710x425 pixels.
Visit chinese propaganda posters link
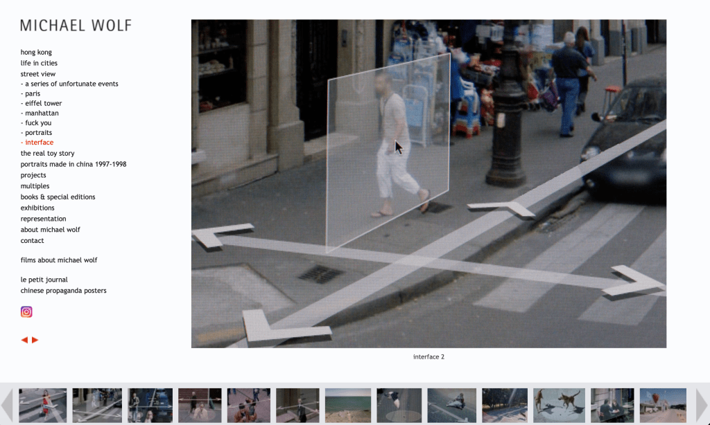pyautogui.click(x=64, y=291)
